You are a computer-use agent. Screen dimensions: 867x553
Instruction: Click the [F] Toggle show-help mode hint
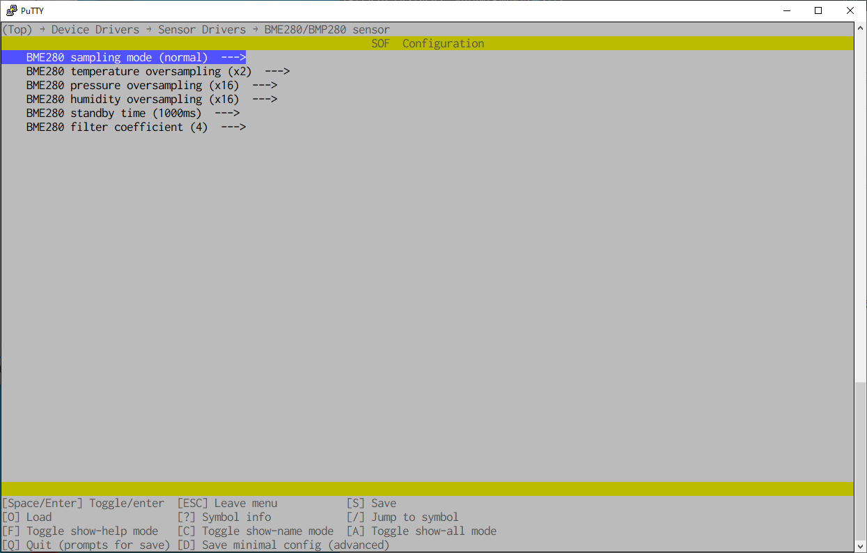(80, 531)
